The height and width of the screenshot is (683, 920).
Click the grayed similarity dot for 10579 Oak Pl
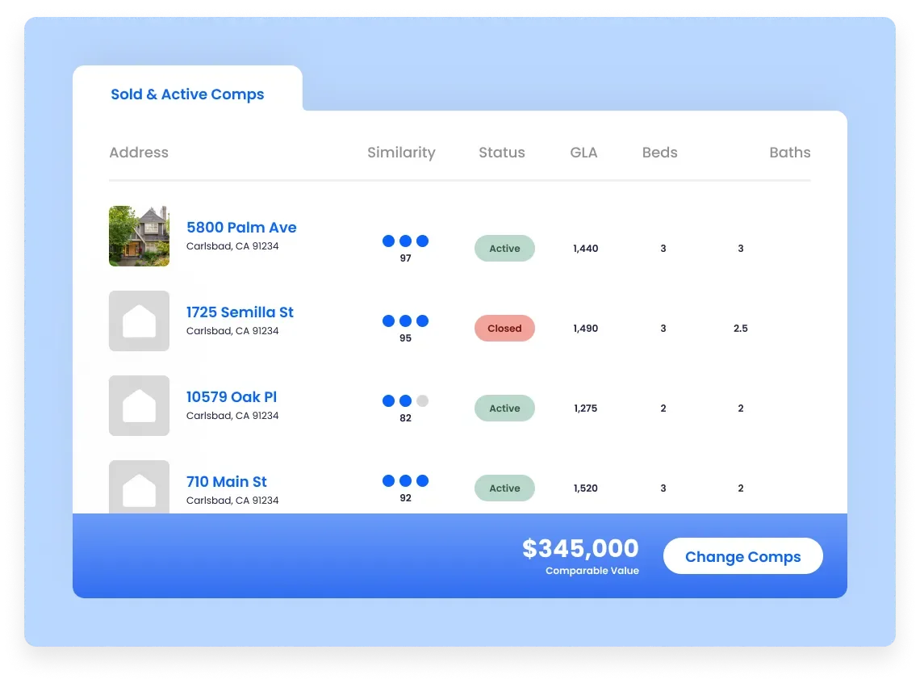(424, 400)
